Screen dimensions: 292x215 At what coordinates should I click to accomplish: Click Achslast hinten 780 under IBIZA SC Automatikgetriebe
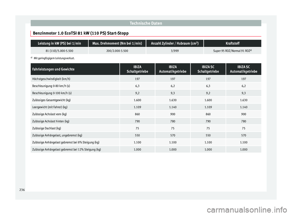pos(244,121)
